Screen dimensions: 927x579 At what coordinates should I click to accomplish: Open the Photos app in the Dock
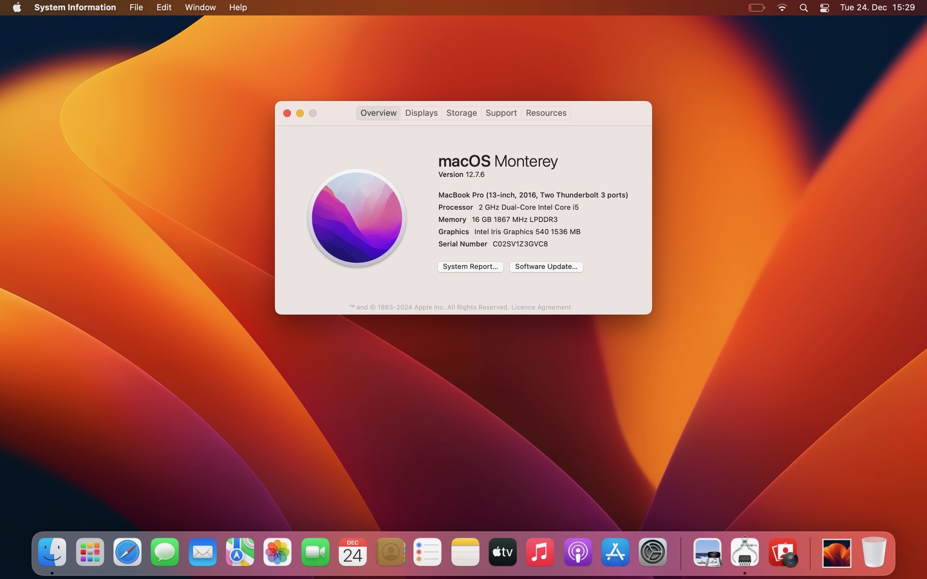click(277, 553)
